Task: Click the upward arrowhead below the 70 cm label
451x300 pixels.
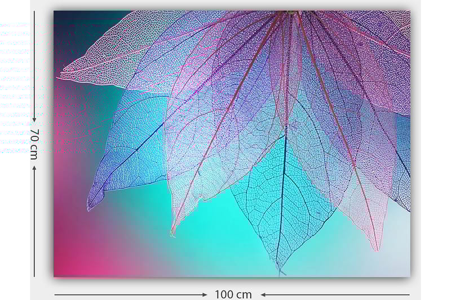Action: click(x=34, y=167)
